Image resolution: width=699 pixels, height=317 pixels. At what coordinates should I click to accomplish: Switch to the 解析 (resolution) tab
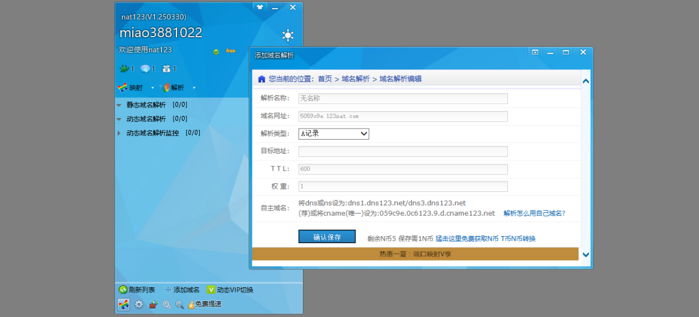pyautogui.click(x=172, y=88)
